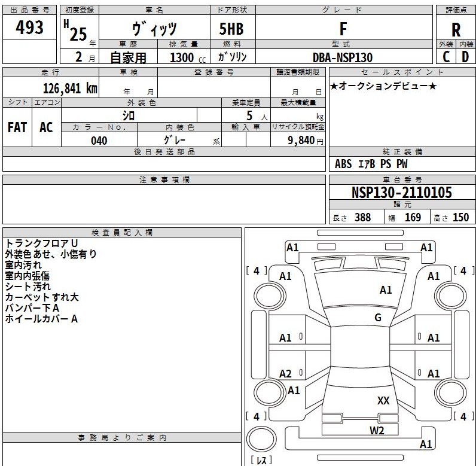Click the air conditioner value AC
476x466 pixels.
pyautogui.click(x=46, y=127)
